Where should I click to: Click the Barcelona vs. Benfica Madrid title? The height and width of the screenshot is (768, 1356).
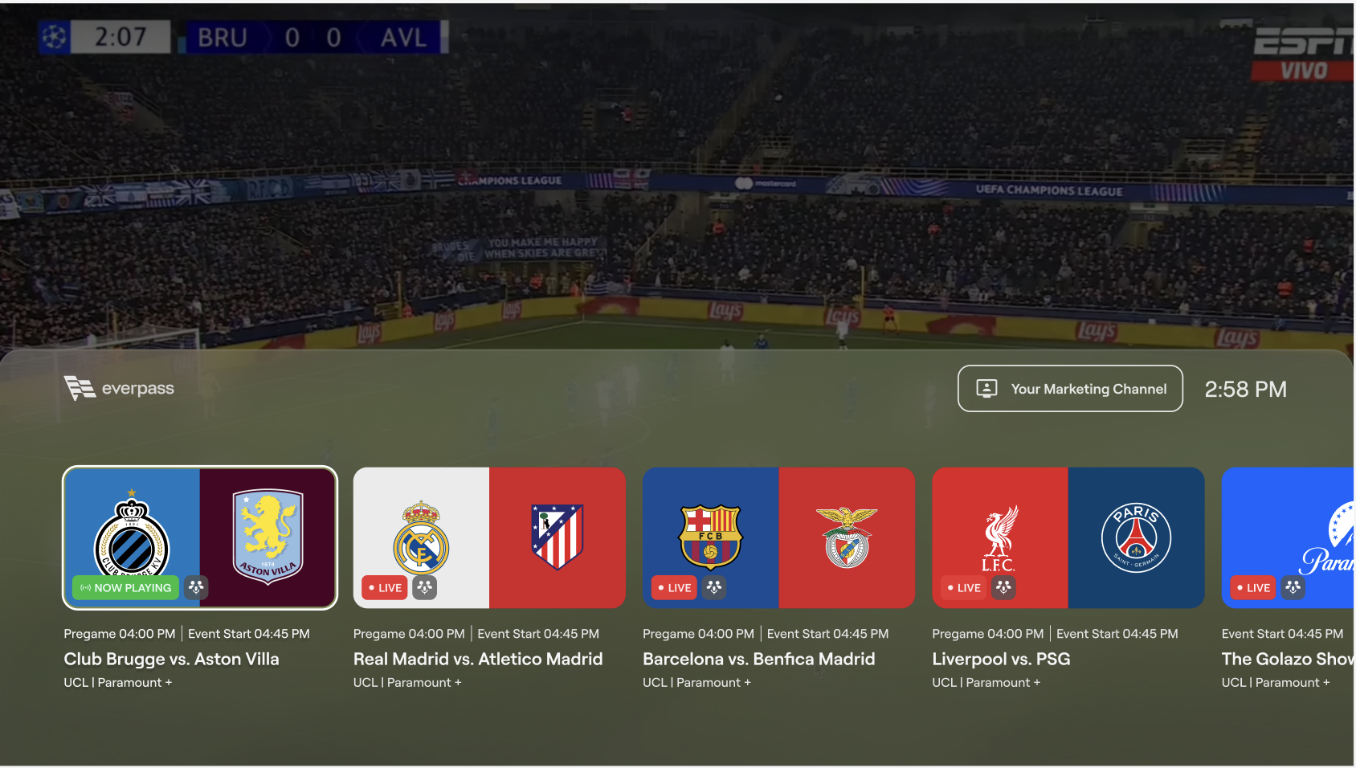pos(758,659)
